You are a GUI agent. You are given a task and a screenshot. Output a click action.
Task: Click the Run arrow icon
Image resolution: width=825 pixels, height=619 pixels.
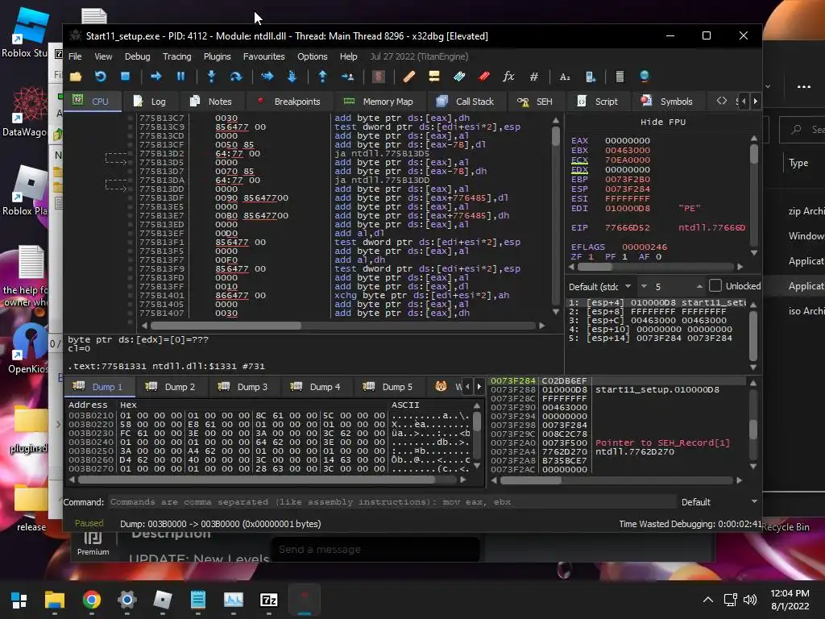[x=156, y=77]
